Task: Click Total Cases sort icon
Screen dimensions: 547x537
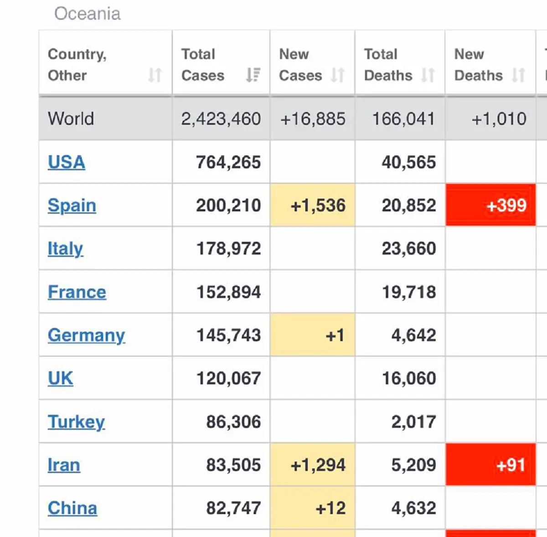Action: coord(253,75)
